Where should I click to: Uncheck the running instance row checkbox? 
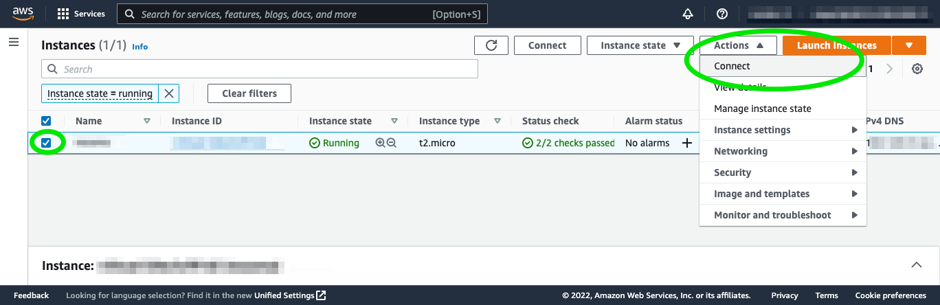point(46,143)
